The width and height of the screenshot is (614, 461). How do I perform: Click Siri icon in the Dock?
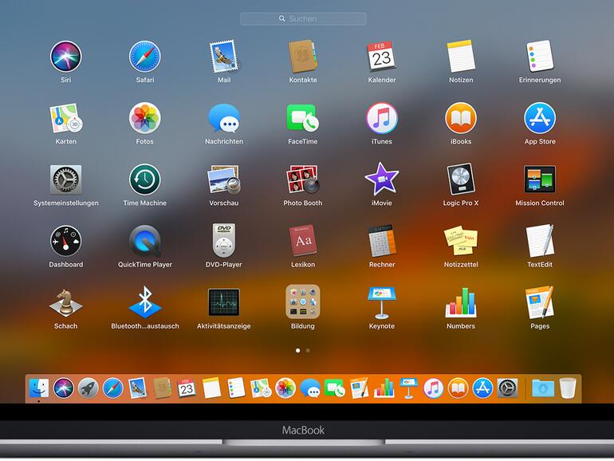click(64, 388)
